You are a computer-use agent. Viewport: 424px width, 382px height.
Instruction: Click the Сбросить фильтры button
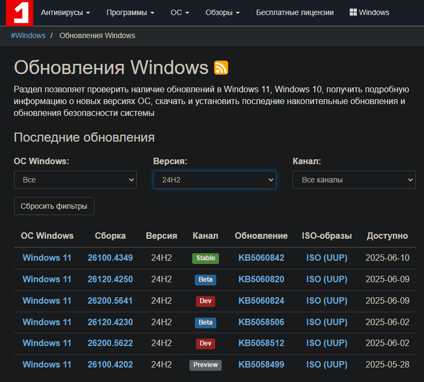coord(54,206)
